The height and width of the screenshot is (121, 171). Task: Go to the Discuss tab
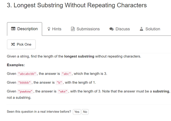point(119,29)
